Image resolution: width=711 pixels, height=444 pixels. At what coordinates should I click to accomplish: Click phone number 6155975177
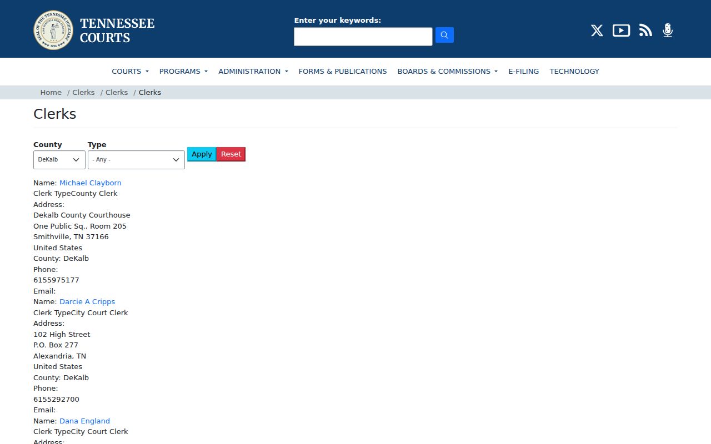[56, 280]
